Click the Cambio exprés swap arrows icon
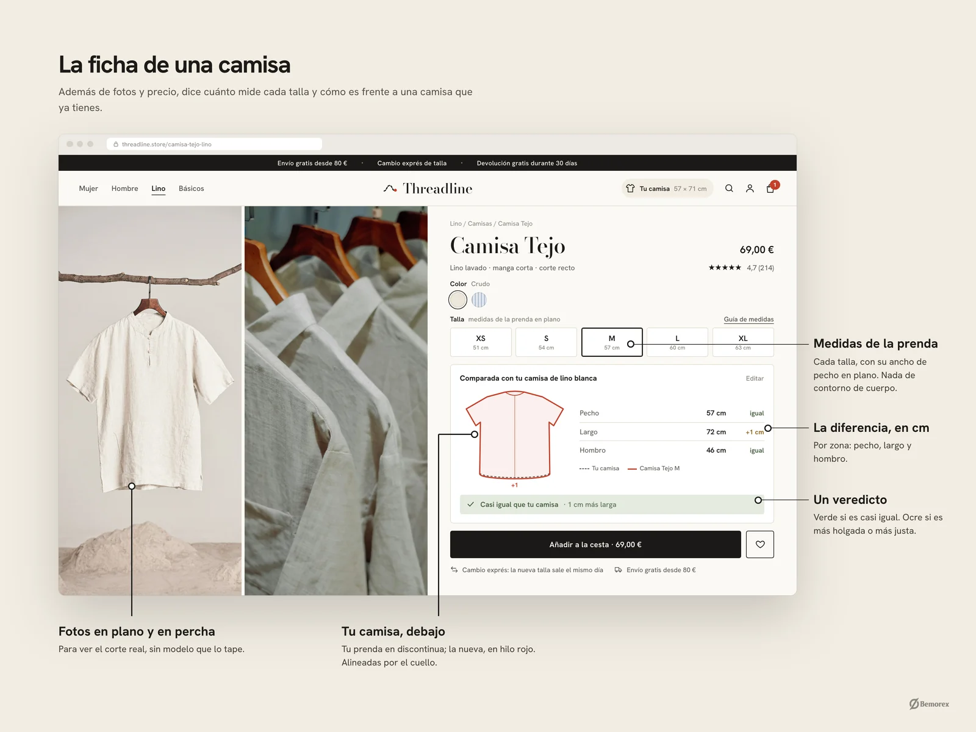The width and height of the screenshot is (976, 732). pyautogui.click(x=454, y=570)
